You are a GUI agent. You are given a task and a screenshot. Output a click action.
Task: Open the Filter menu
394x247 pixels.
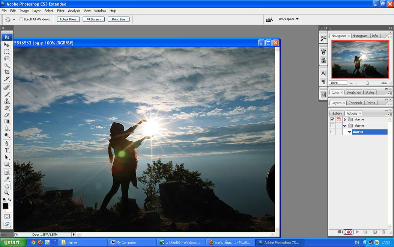60,11
